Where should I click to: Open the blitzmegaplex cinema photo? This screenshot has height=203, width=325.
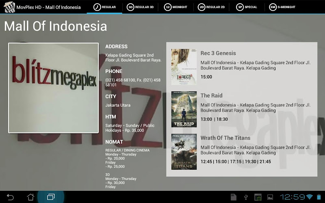tap(54, 88)
